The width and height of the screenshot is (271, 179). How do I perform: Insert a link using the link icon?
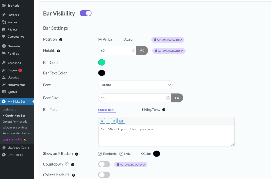121,121
